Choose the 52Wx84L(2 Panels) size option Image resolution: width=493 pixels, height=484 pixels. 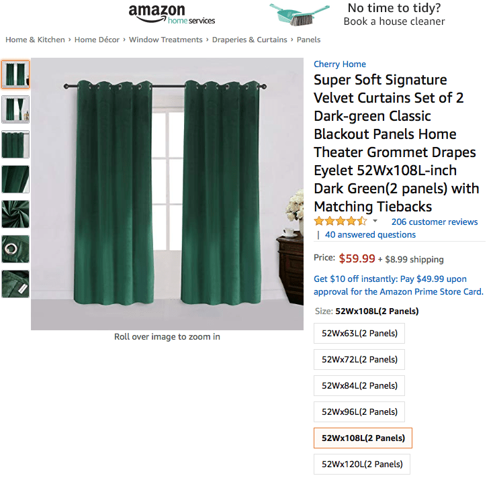pyautogui.click(x=359, y=385)
